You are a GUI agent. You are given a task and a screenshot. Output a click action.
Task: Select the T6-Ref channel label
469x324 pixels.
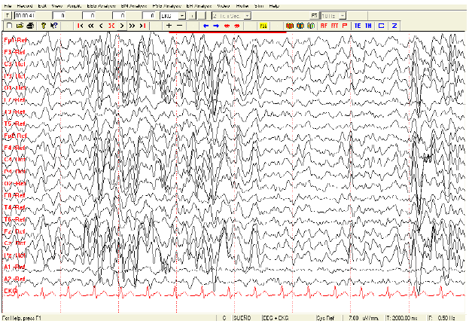(14, 219)
